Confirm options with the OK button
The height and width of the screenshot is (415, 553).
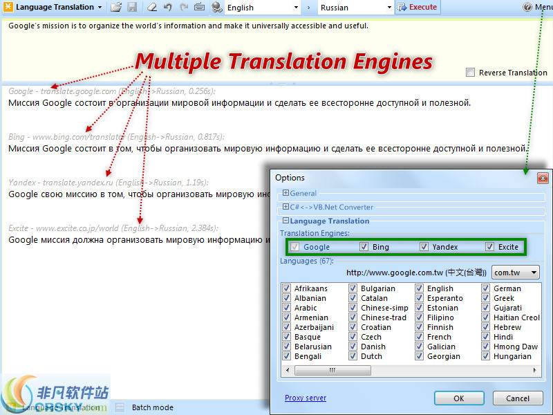point(459,398)
